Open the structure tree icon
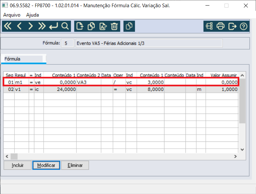 pyautogui.click(x=209, y=26)
